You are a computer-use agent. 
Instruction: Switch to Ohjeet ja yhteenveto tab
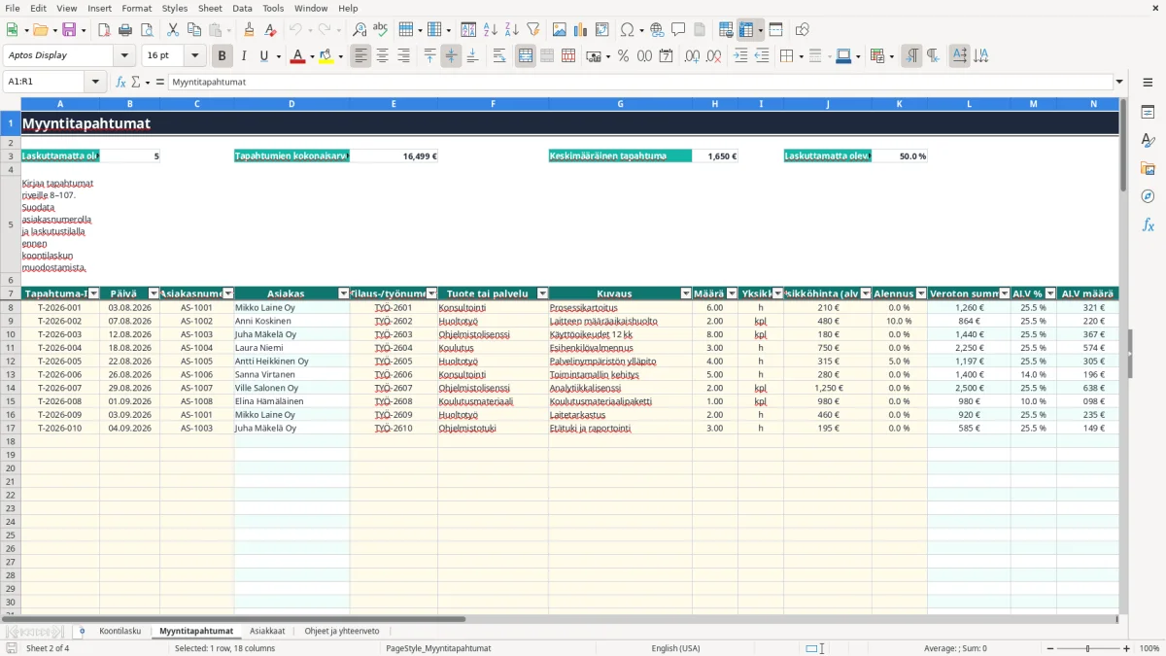342,631
